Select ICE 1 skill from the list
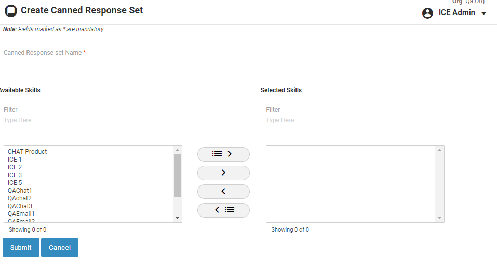Screen dimensions: 497x273 click(15, 160)
